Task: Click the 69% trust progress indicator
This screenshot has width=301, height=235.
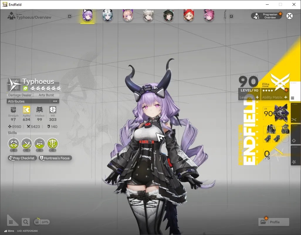Action: pyautogui.click(x=41, y=222)
